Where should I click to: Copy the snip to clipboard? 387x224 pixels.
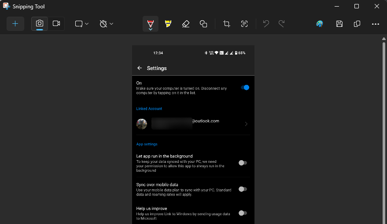click(357, 24)
